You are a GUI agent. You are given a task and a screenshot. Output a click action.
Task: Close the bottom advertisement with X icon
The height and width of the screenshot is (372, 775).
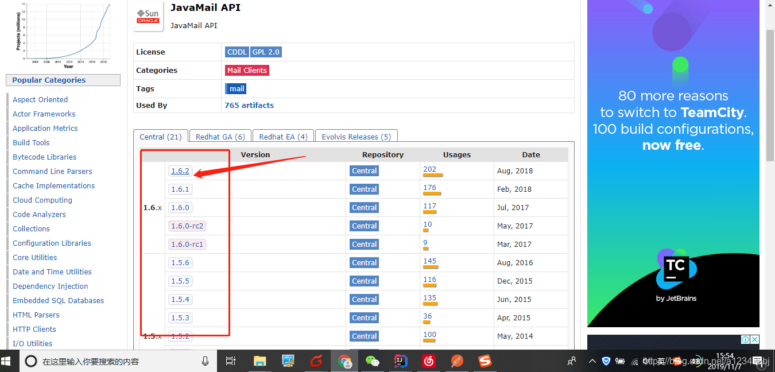point(754,339)
